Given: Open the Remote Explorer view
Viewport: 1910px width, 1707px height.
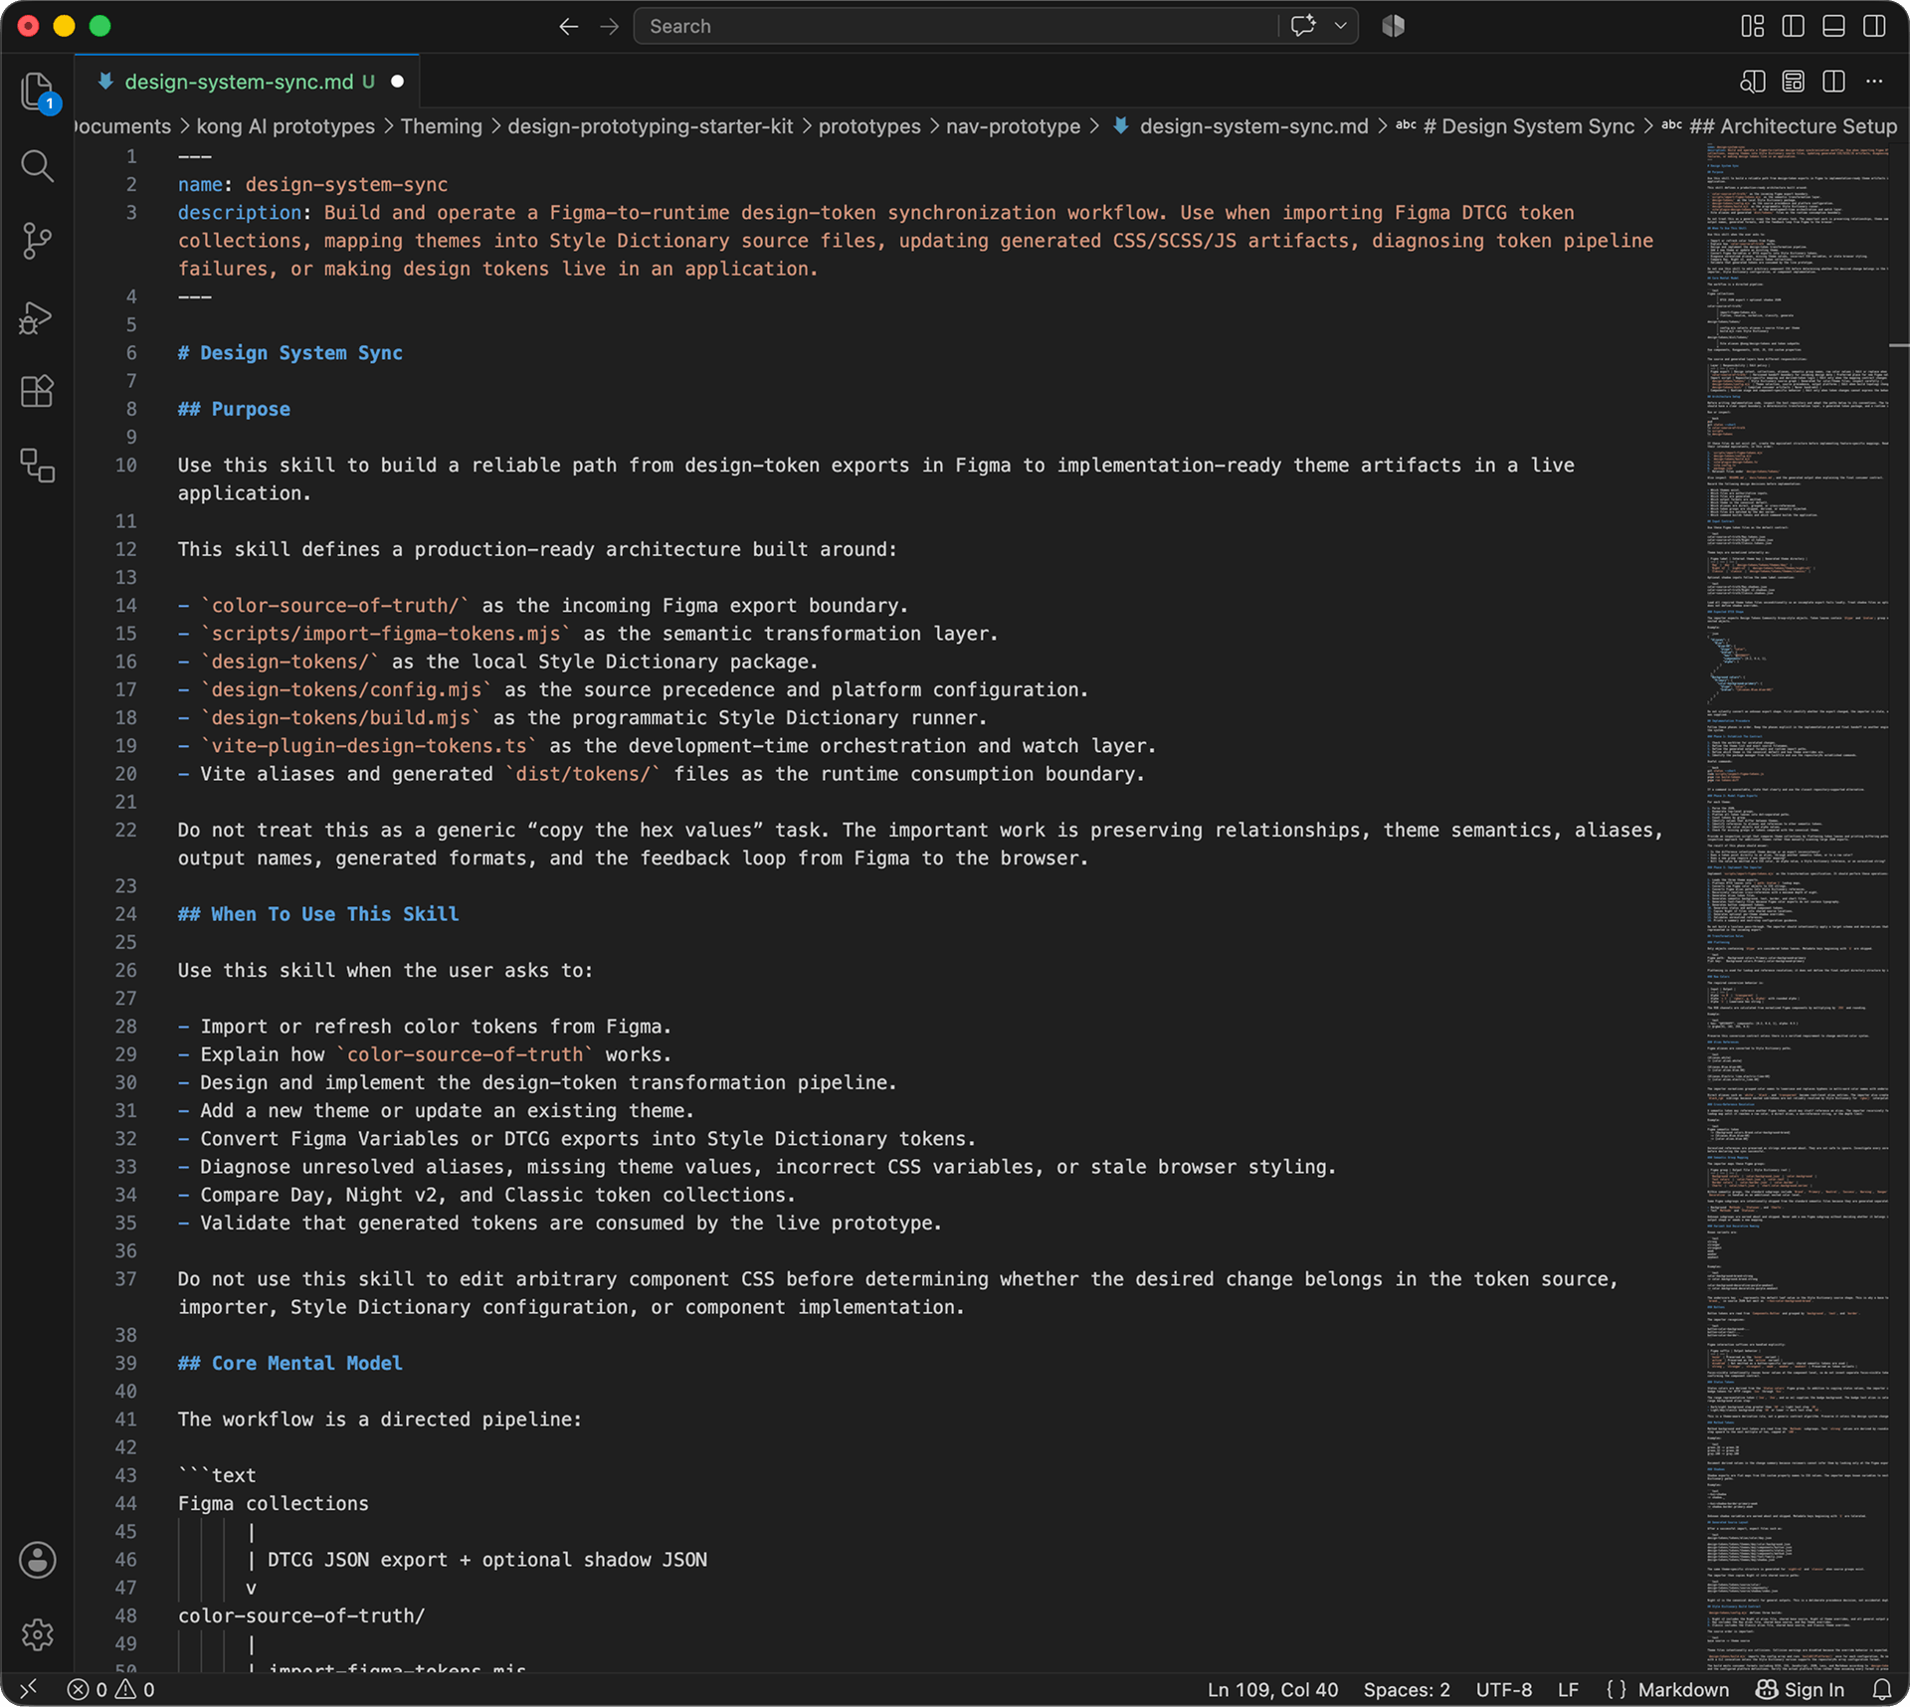Looking at the screenshot, I should 37,466.
